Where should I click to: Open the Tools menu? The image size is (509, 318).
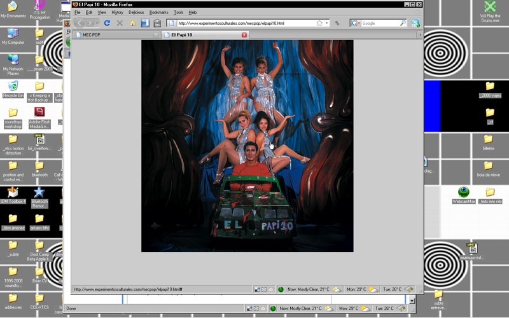click(x=179, y=12)
